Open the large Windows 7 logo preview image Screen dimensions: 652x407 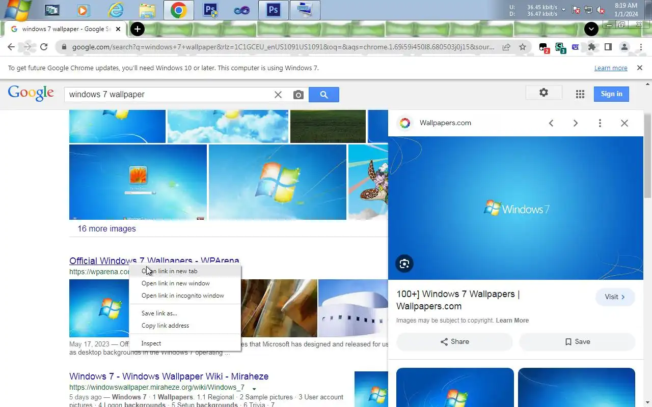point(515,208)
